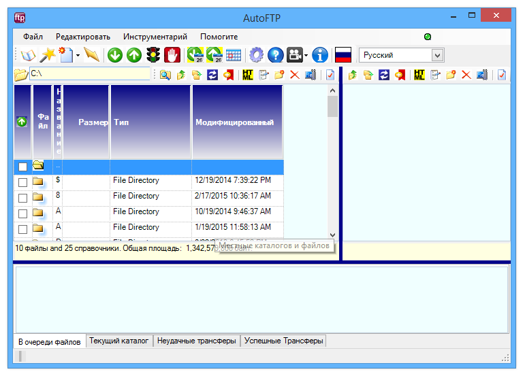525x376 pixels.
Task: Stop transfers with the red hand icon
Action: pos(172,55)
